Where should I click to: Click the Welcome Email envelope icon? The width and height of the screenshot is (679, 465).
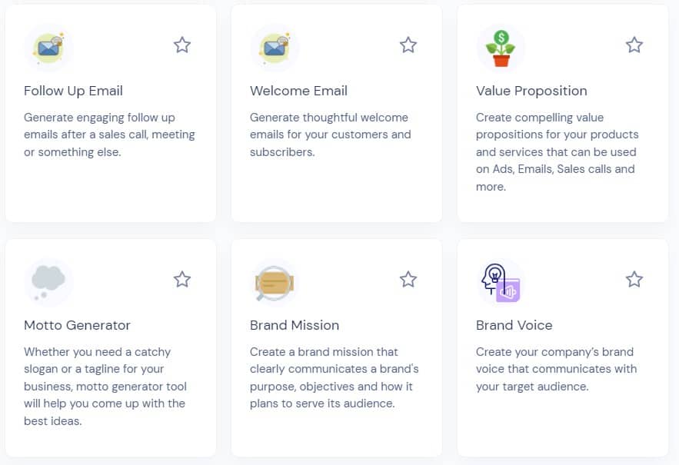click(x=275, y=48)
